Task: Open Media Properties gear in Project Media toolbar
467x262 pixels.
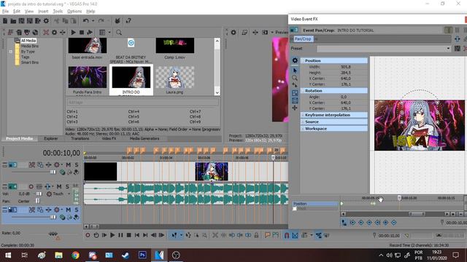Action: [54, 32]
